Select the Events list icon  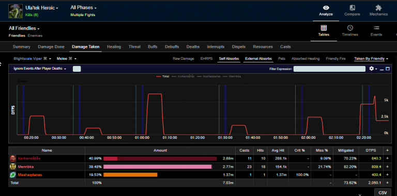click(376, 28)
